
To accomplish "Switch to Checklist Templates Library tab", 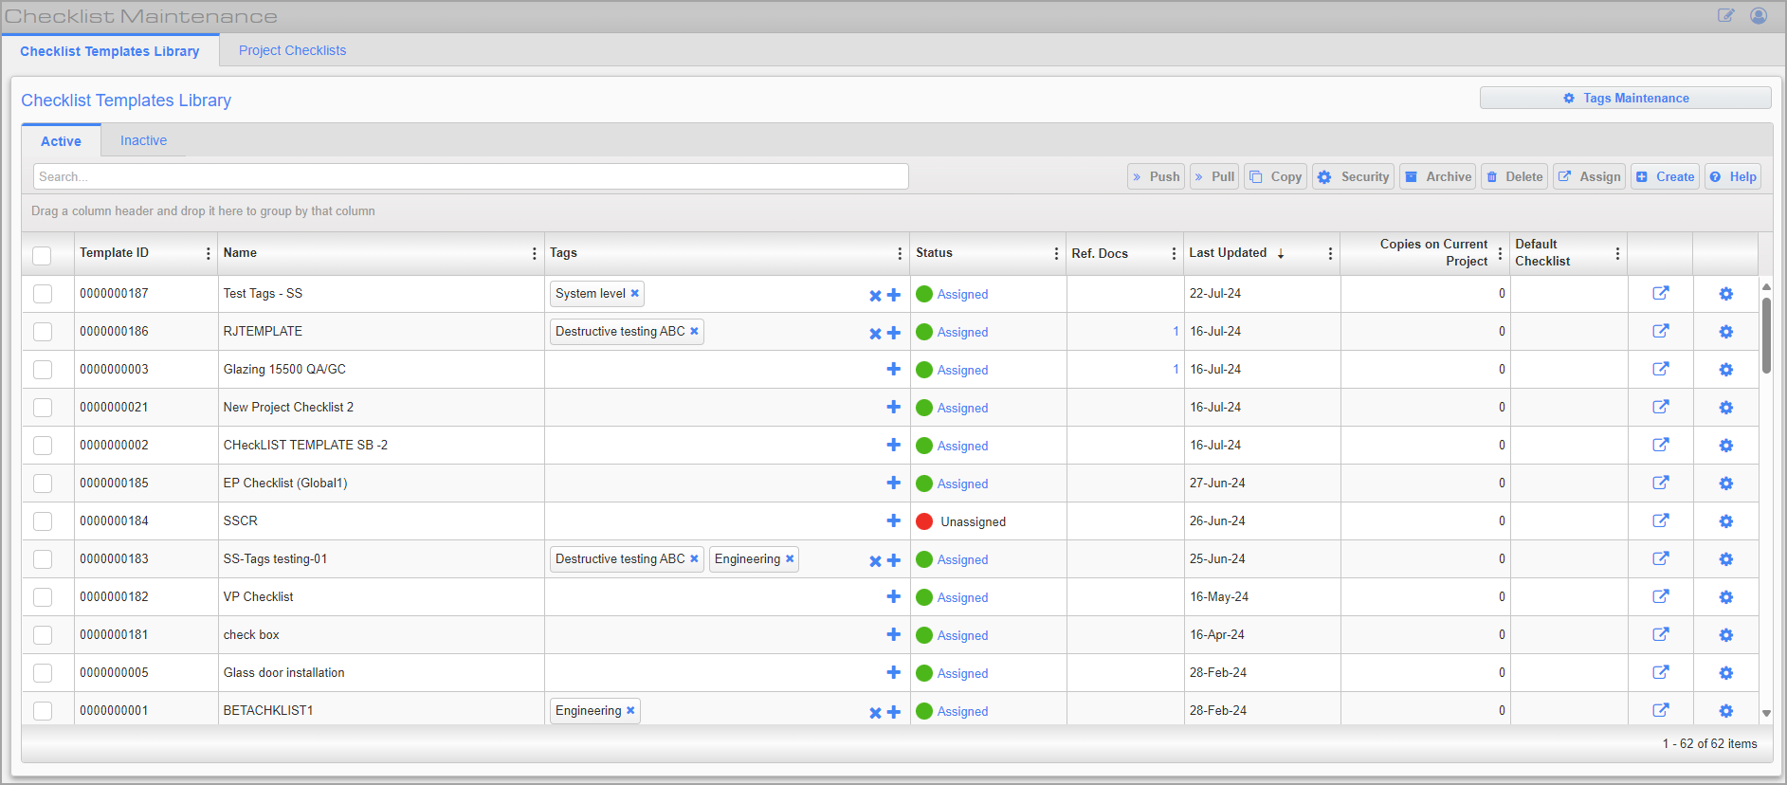I will [110, 51].
